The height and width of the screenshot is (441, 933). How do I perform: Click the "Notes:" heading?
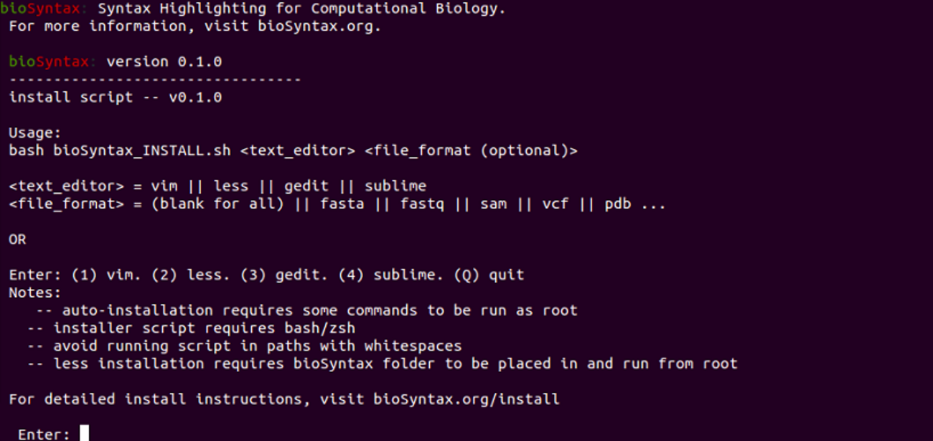35,293
